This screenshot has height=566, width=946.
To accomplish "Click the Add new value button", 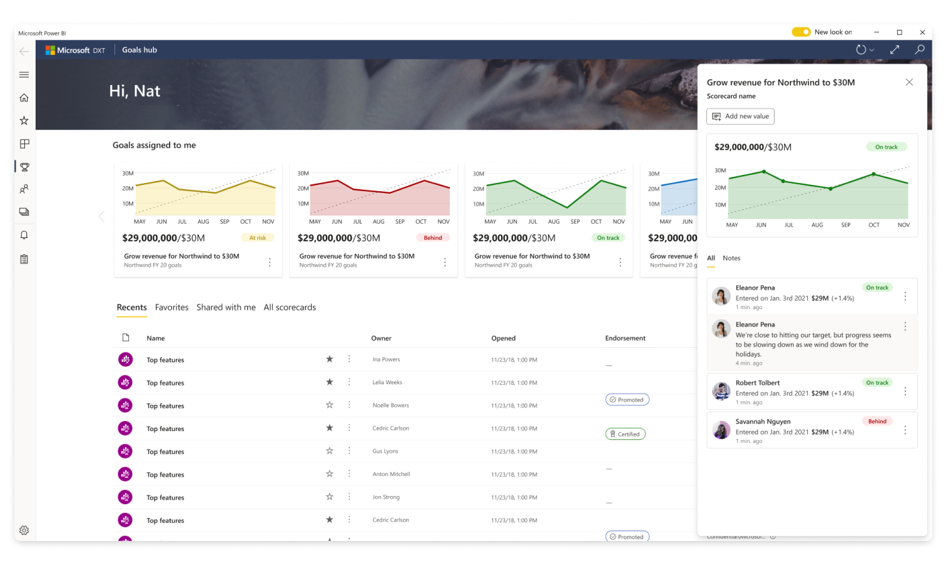I will tap(741, 116).
